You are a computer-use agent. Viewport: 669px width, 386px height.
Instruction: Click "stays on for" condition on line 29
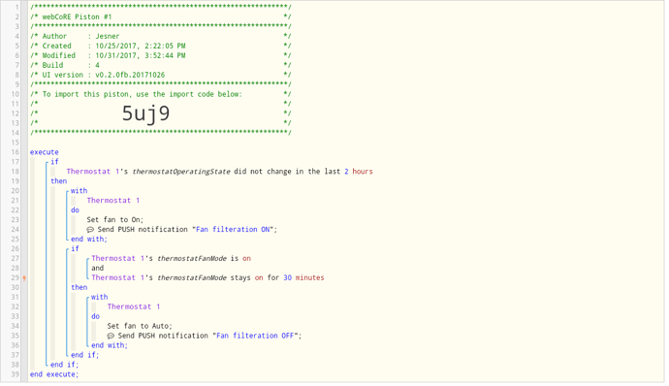pyautogui.click(x=255, y=278)
